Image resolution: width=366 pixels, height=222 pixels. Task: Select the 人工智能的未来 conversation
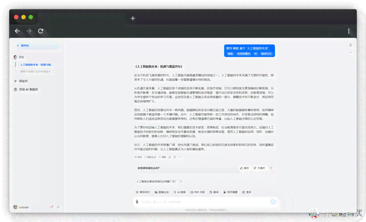tap(36, 65)
